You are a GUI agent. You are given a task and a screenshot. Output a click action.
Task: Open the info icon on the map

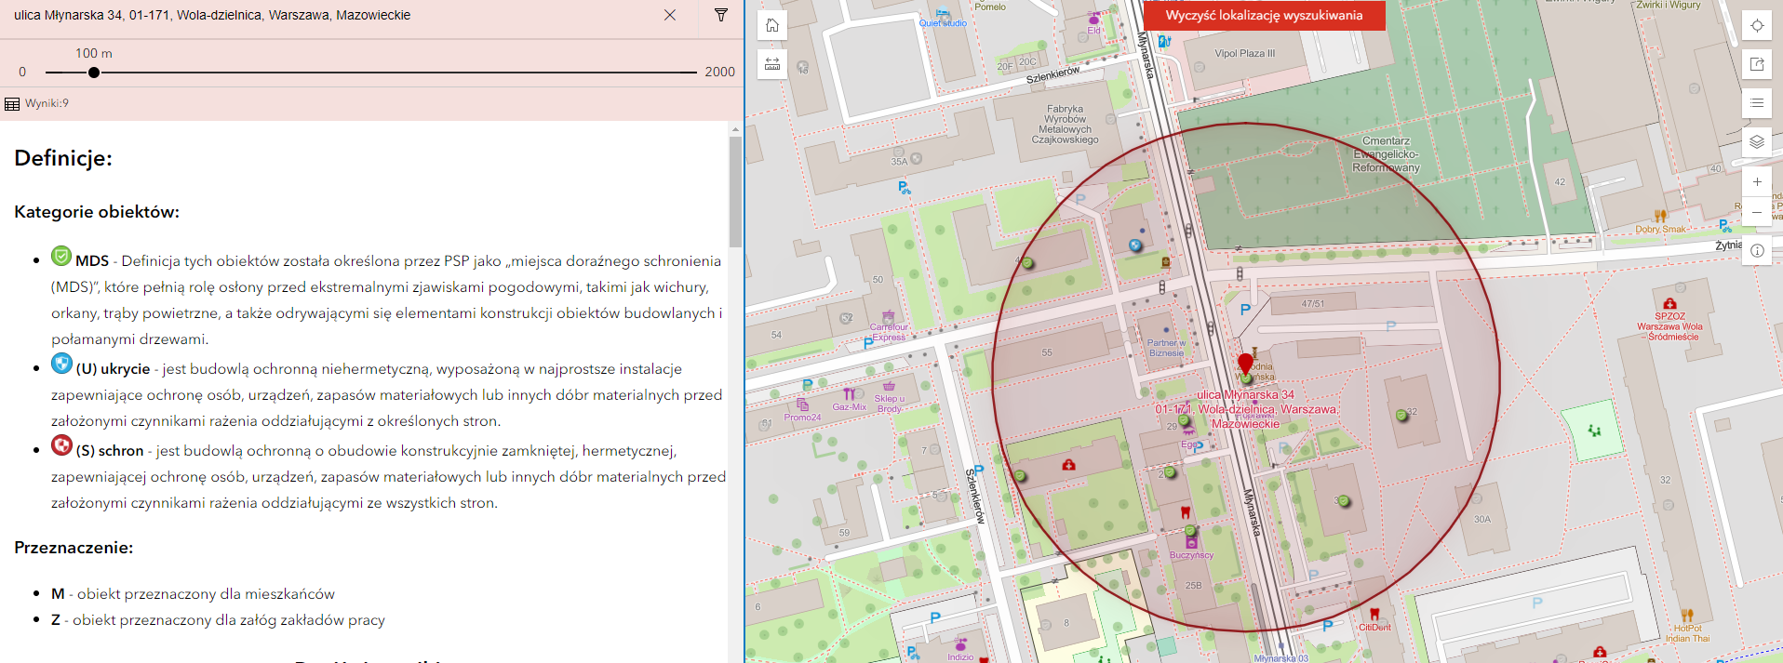coord(1756,250)
